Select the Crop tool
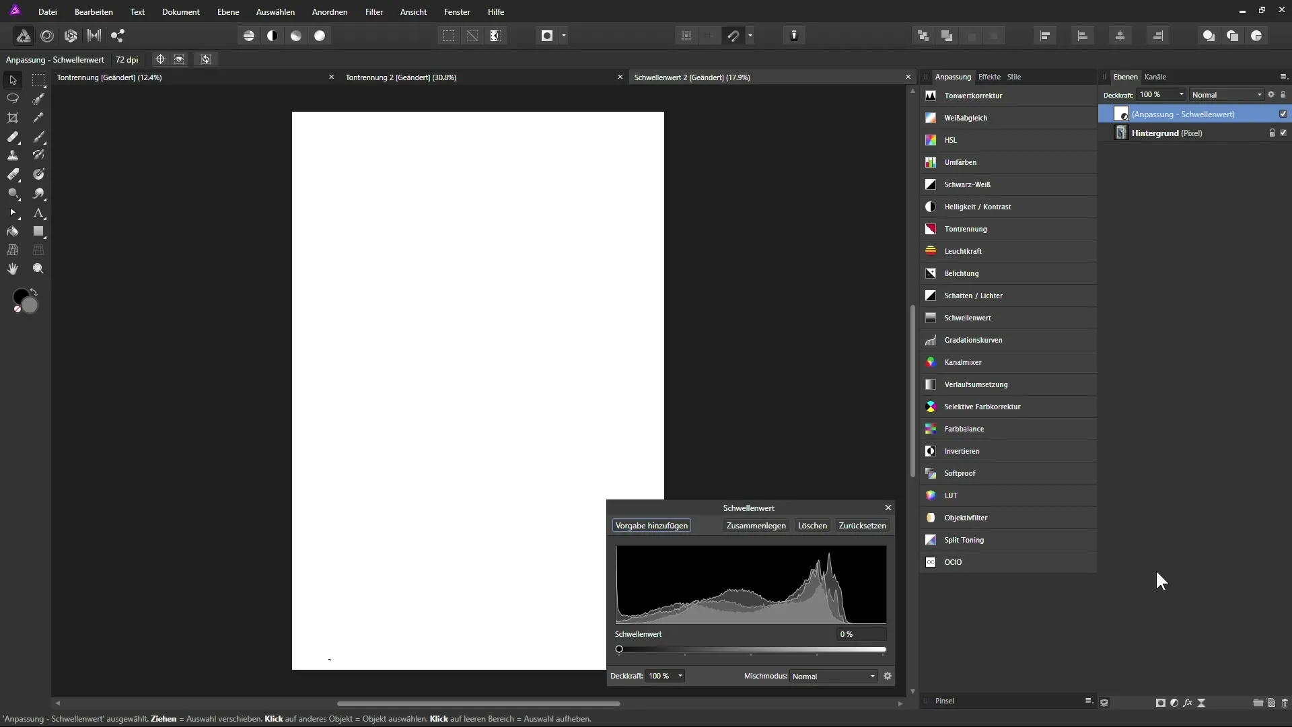This screenshot has width=1292, height=727. 13,118
